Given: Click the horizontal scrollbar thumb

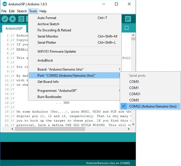Looking at the screenshot, I should [50, 129].
